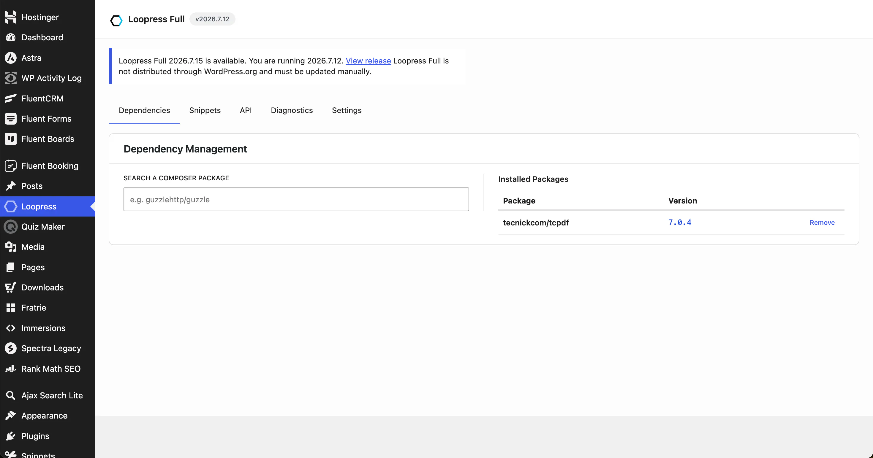Screen dimensions: 873x458
Task: Open Quiz Maker menu label
Action: coord(43,226)
